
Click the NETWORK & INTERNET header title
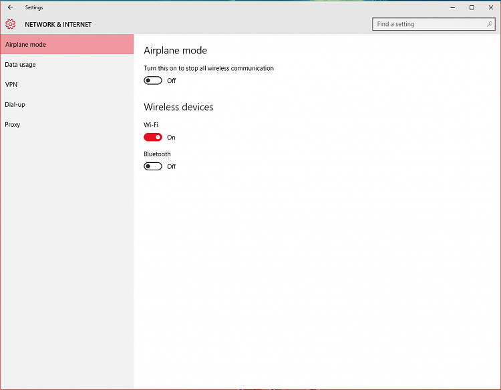(58, 24)
